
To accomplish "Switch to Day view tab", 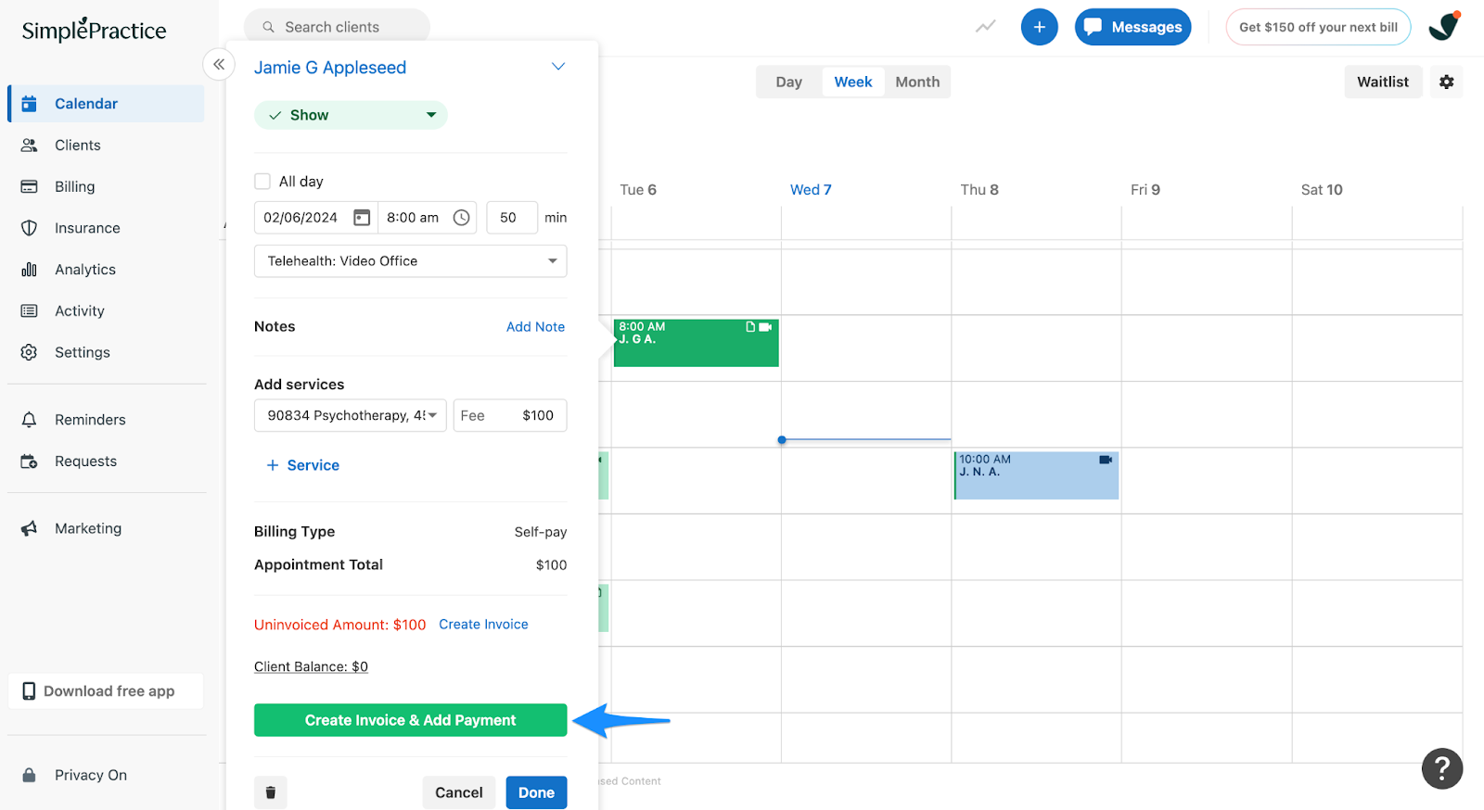I will (x=789, y=82).
